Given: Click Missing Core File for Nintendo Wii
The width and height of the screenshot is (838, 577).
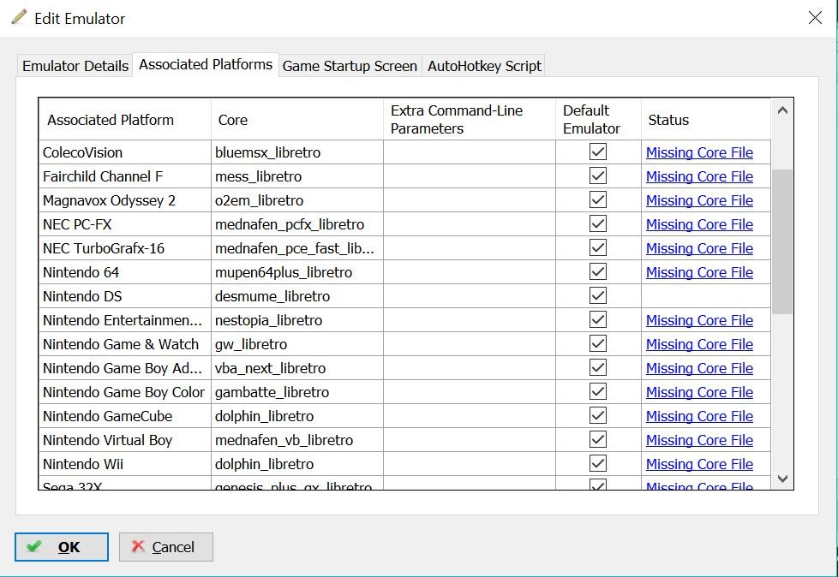Looking at the screenshot, I should click(x=699, y=464).
